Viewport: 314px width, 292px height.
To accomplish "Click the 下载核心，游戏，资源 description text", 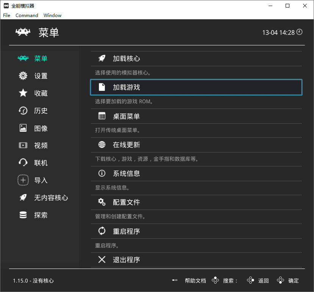I will 147,159.
